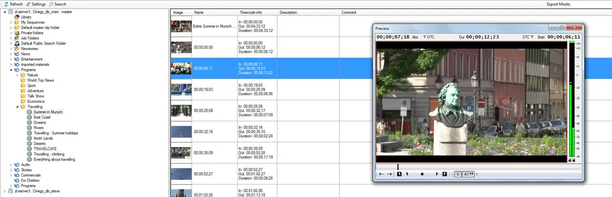The height and width of the screenshot is (197, 612).
Task: Open the STC timecode dropdown in Preview
Action: (528, 37)
